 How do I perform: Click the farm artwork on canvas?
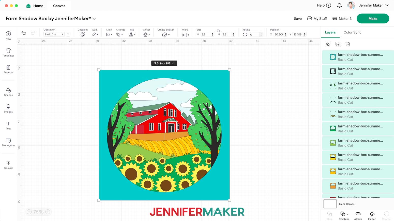[164, 135]
